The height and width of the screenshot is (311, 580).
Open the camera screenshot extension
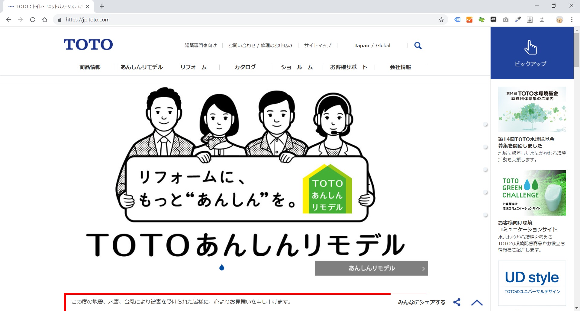(506, 20)
